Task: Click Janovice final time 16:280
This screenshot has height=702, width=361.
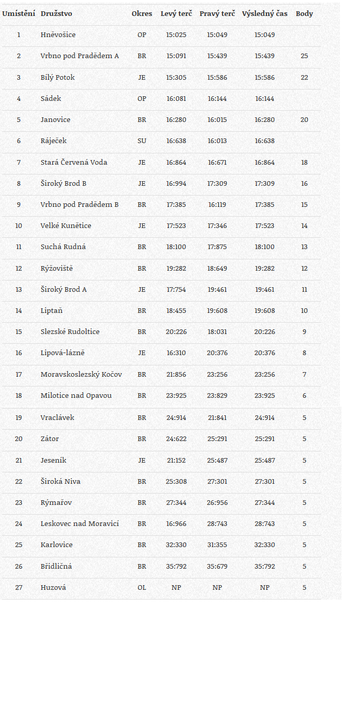Action: 265,120
